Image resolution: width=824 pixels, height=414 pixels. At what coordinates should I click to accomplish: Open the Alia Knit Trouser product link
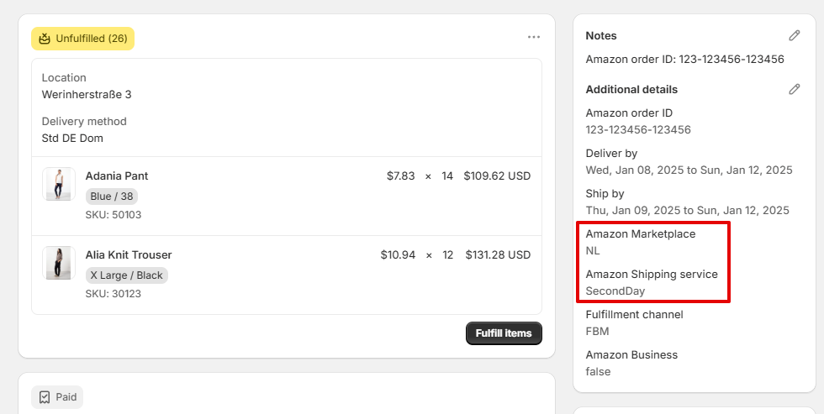129,255
